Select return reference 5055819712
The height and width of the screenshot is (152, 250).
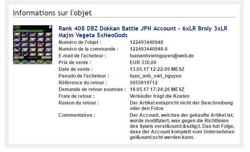click(x=144, y=83)
